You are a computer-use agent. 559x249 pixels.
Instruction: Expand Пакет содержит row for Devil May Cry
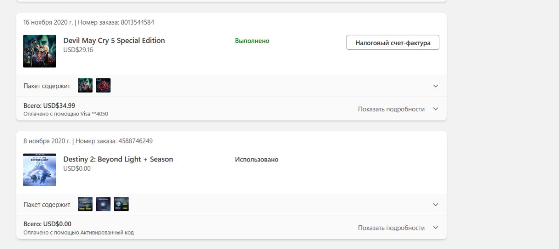pos(436,86)
